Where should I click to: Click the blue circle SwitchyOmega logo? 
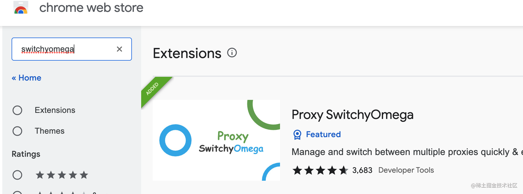point(175,140)
